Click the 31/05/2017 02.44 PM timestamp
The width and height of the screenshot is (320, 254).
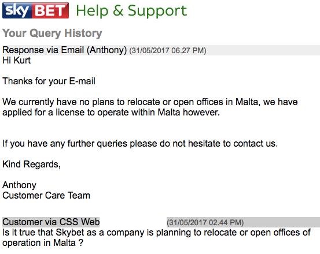(205, 222)
